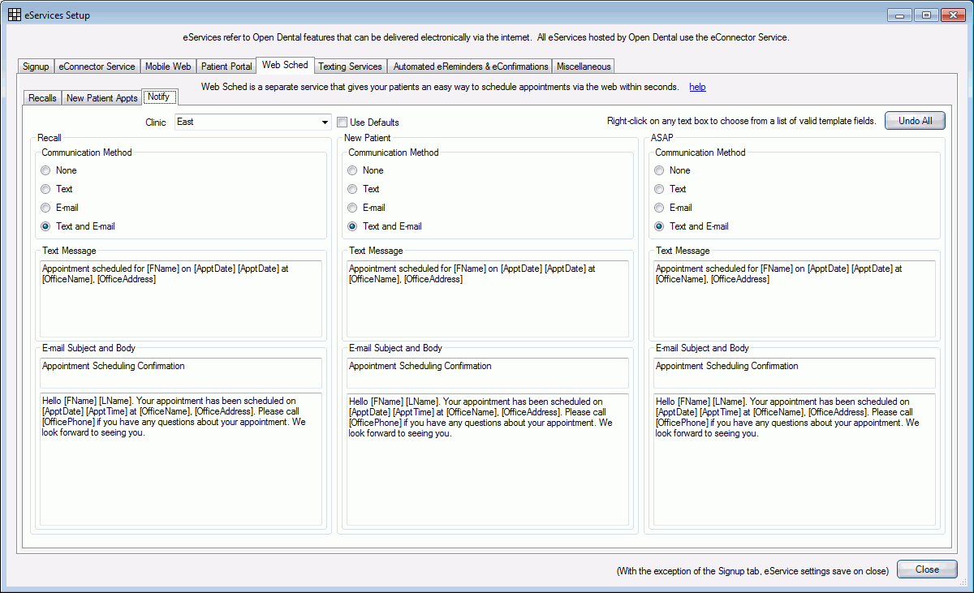Open the Mobile Web tab
The image size is (974, 593).
168,67
